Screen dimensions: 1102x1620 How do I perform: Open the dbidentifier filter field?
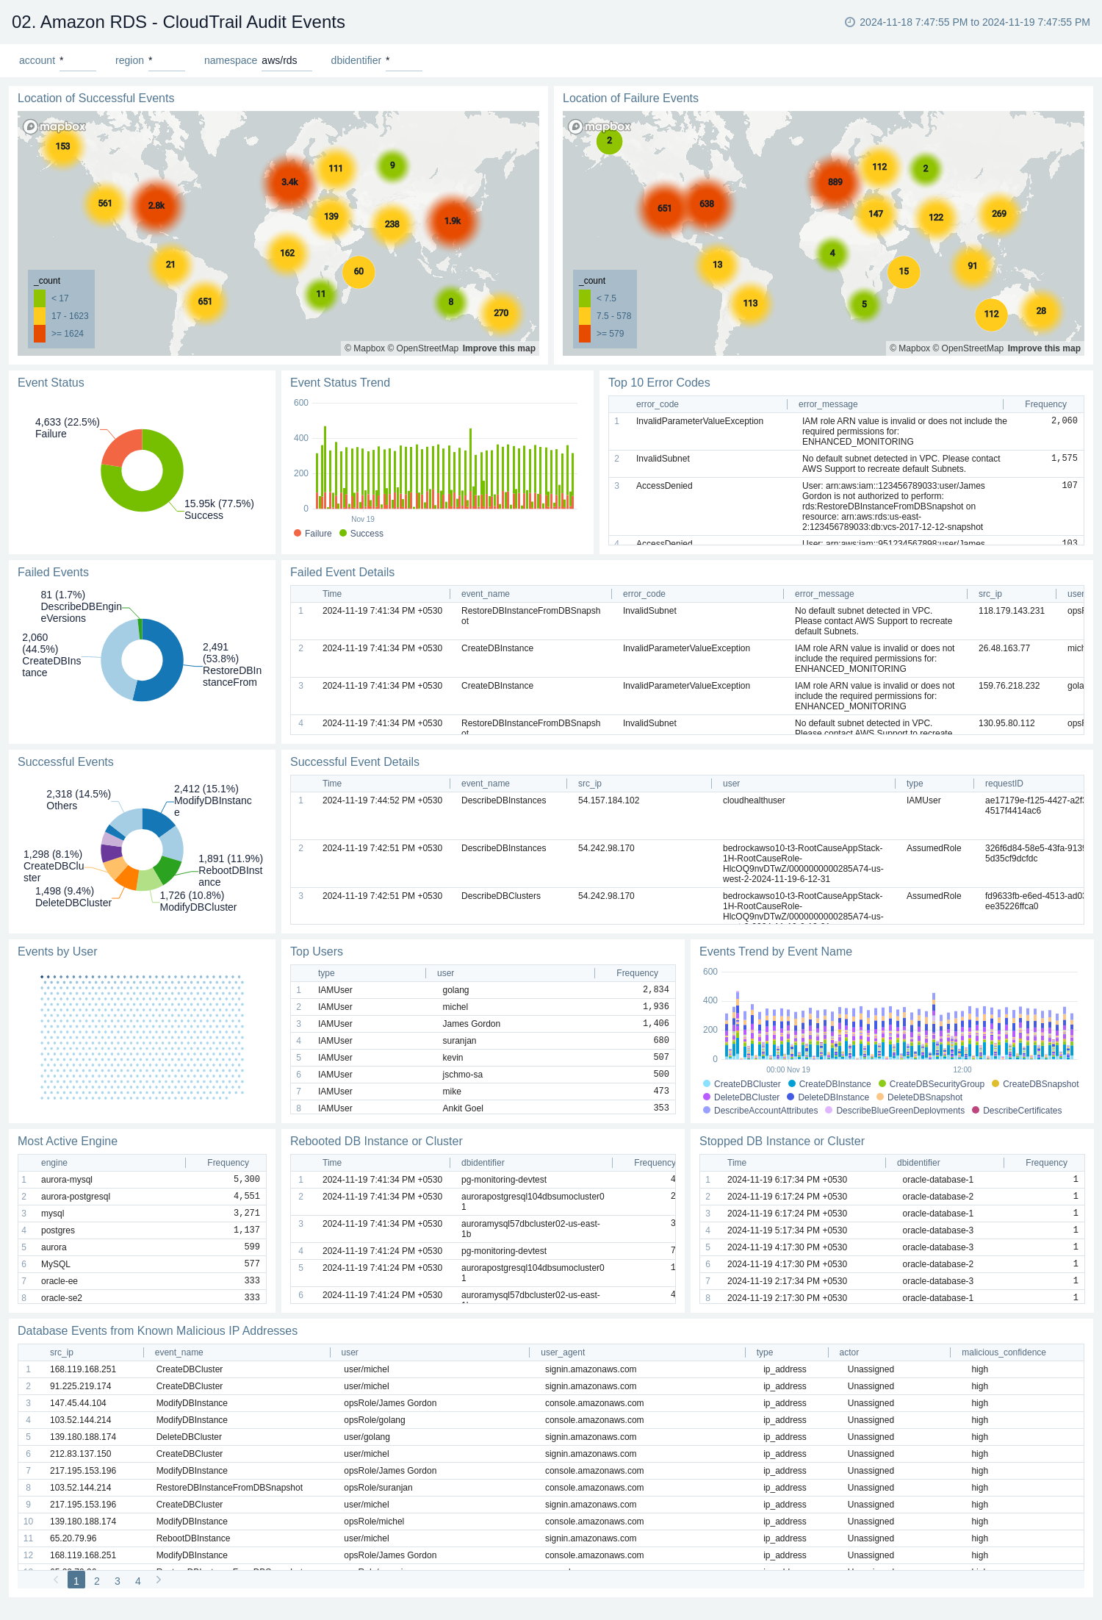pyautogui.click(x=403, y=61)
